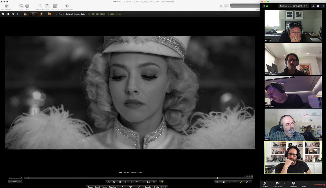
Task: Toggle loop playback button
Action: click(x=114, y=182)
